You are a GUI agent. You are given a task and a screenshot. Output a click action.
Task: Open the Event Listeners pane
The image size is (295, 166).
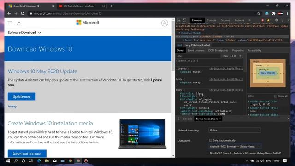pyautogui.click(x=196, y=50)
